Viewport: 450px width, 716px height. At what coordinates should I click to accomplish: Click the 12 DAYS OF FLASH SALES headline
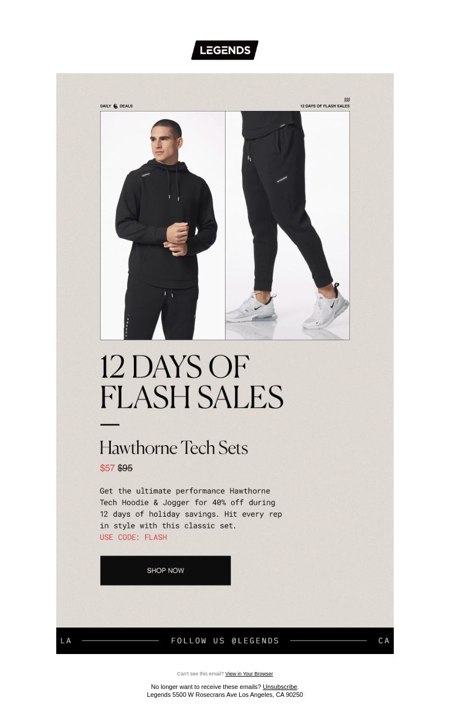click(191, 383)
